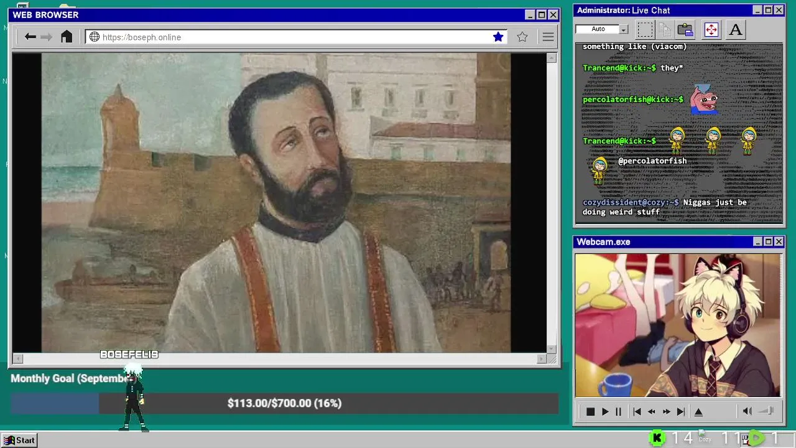This screenshot has height=448, width=796.
Task: Close the WEB BROWSER window
Action: pos(553,15)
